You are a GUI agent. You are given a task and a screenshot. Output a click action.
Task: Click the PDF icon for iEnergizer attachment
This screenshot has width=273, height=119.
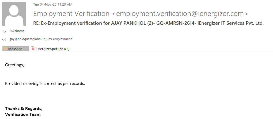[33, 48]
